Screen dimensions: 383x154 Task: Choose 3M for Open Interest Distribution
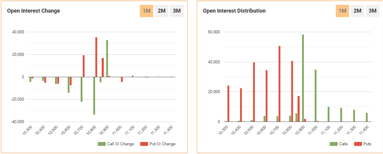pos(372,11)
